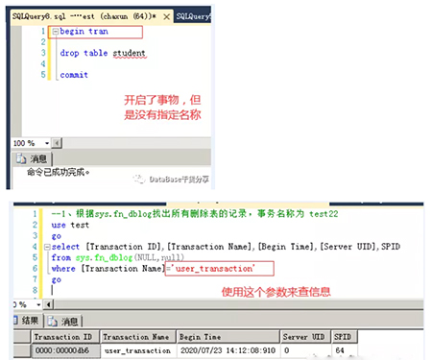Select the SPID value 64 cell
Image resolution: width=432 pixels, height=360 pixels.
[345, 350]
